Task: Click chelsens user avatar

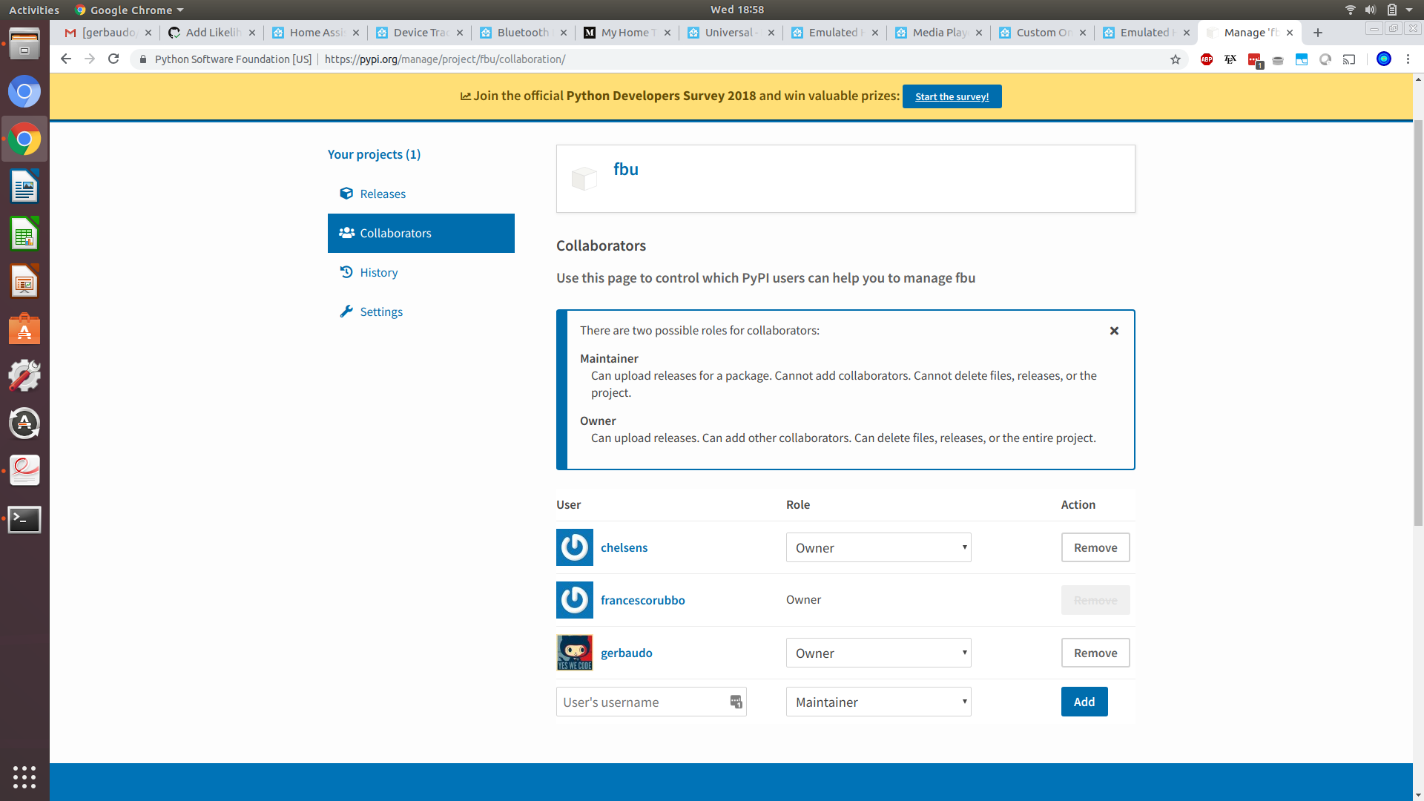Action: (x=575, y=547)
